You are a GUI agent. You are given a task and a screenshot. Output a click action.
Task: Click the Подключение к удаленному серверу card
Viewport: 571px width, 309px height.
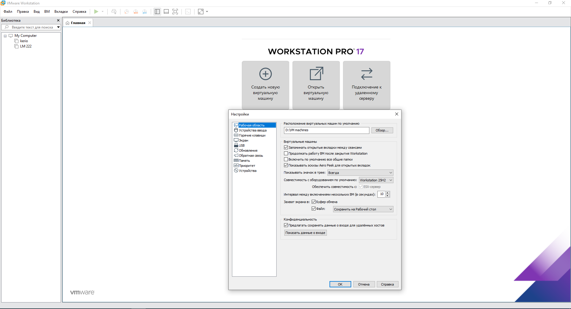367,85
